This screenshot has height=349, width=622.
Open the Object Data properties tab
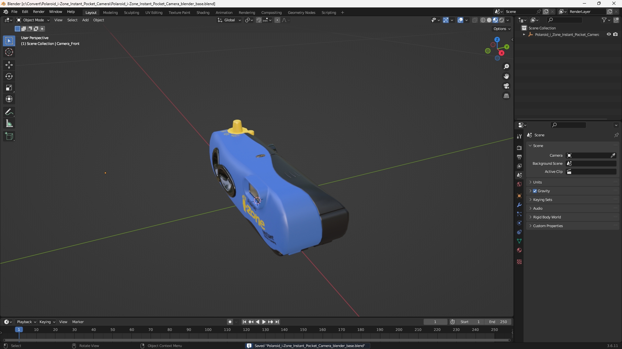[x=519, y=241]
